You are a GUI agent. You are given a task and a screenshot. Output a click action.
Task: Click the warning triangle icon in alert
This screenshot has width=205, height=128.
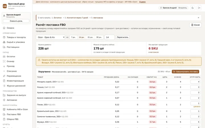point(39,60)
